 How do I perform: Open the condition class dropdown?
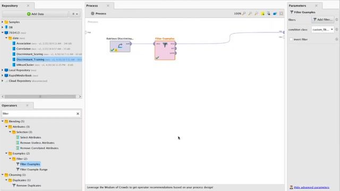pyautogui.click(x=322, y=29)
